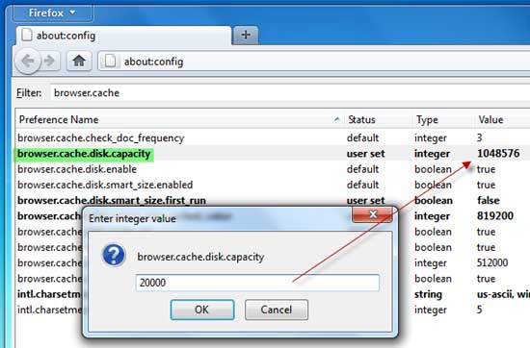The image size is (530, 348).
Task: Sort by the Type column header
Action: tap(442, 120)
